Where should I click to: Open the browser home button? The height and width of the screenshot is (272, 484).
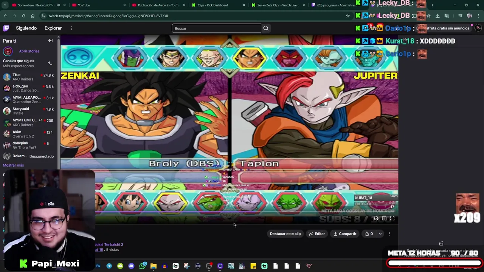pyautogui.click(x=33, y=16)
